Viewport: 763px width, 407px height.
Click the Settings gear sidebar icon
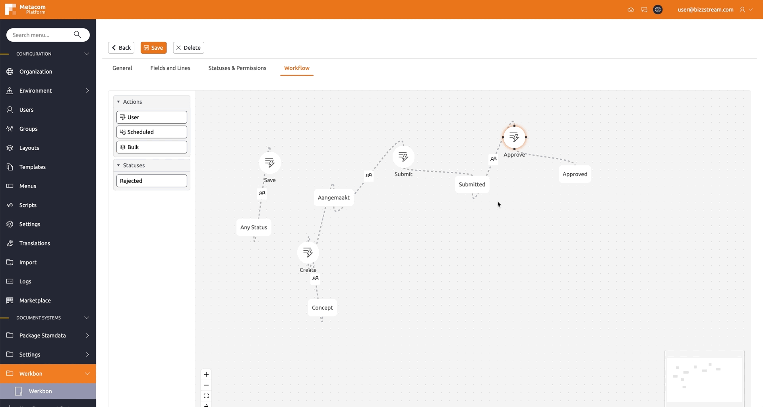click(10, 224)
